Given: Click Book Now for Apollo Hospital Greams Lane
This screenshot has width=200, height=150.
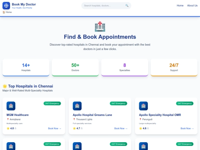Looking at the screenshot, I should 121,129.
